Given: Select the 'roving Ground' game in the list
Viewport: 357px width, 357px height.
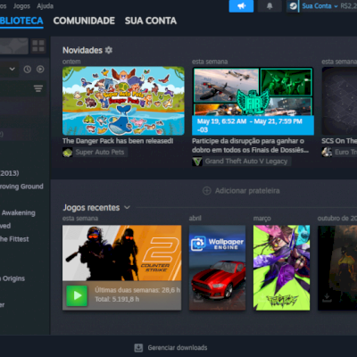Looking at the screenshot, I should (x=21, y=187).
